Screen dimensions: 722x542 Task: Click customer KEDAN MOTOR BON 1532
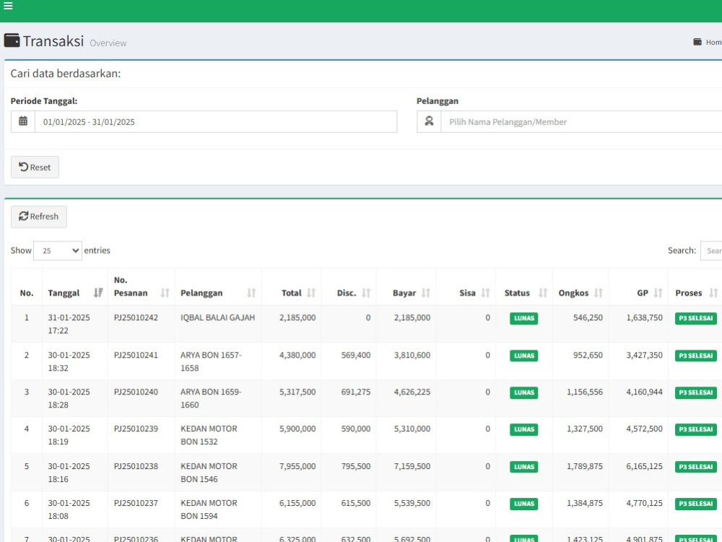[x=209, y=435]
